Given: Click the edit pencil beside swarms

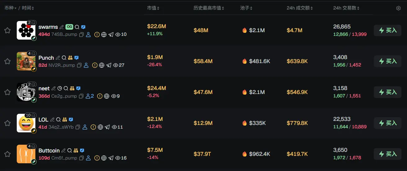Looking at the screenshot, I should click(x=62, y=27).
